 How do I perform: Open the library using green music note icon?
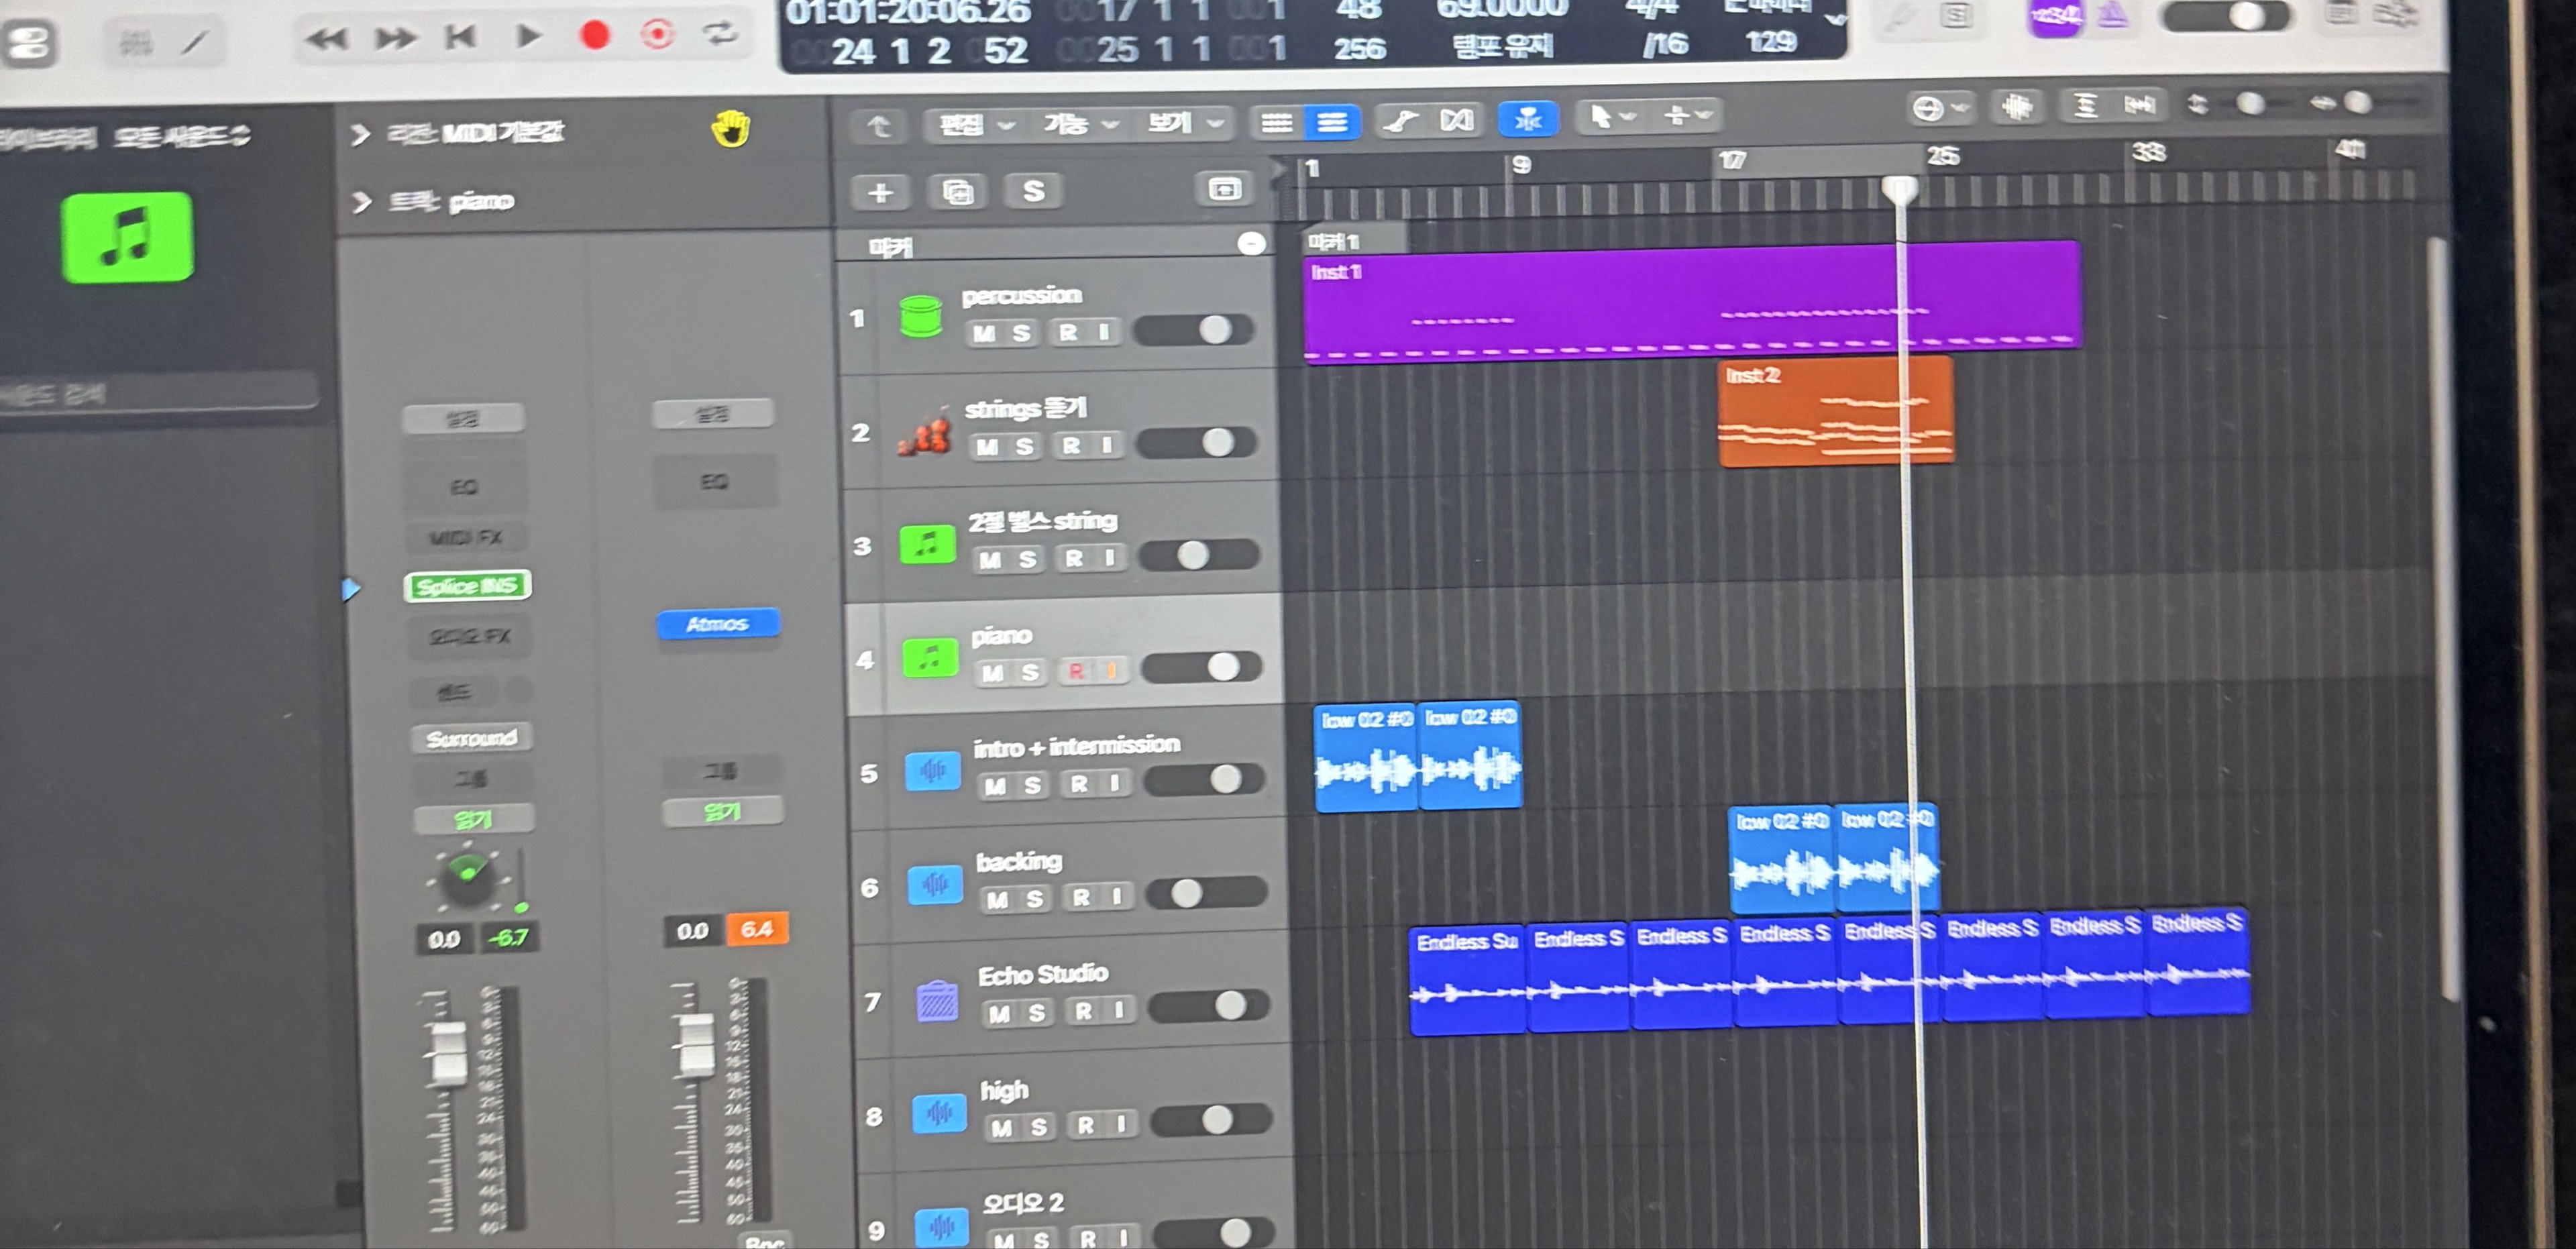pos(127,237)
